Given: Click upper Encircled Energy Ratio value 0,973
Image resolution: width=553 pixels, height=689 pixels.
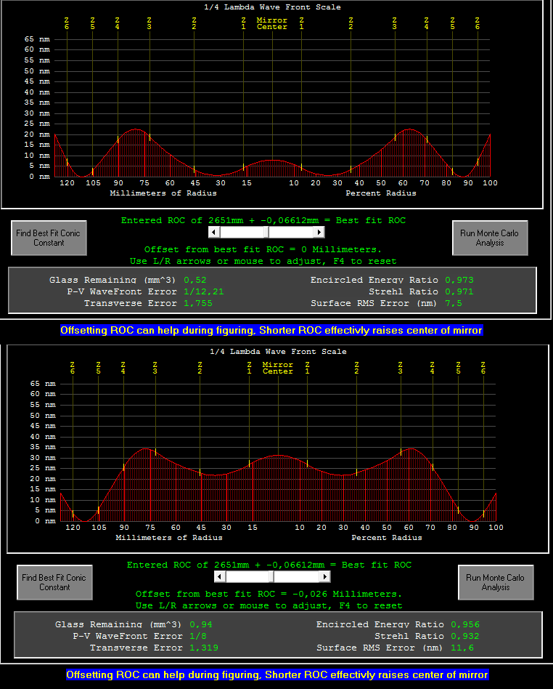Looking at the screenshot, I should pos(459,280).
